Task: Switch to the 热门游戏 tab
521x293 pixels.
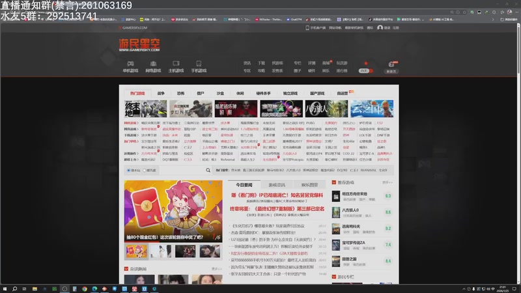Action: 137,93
